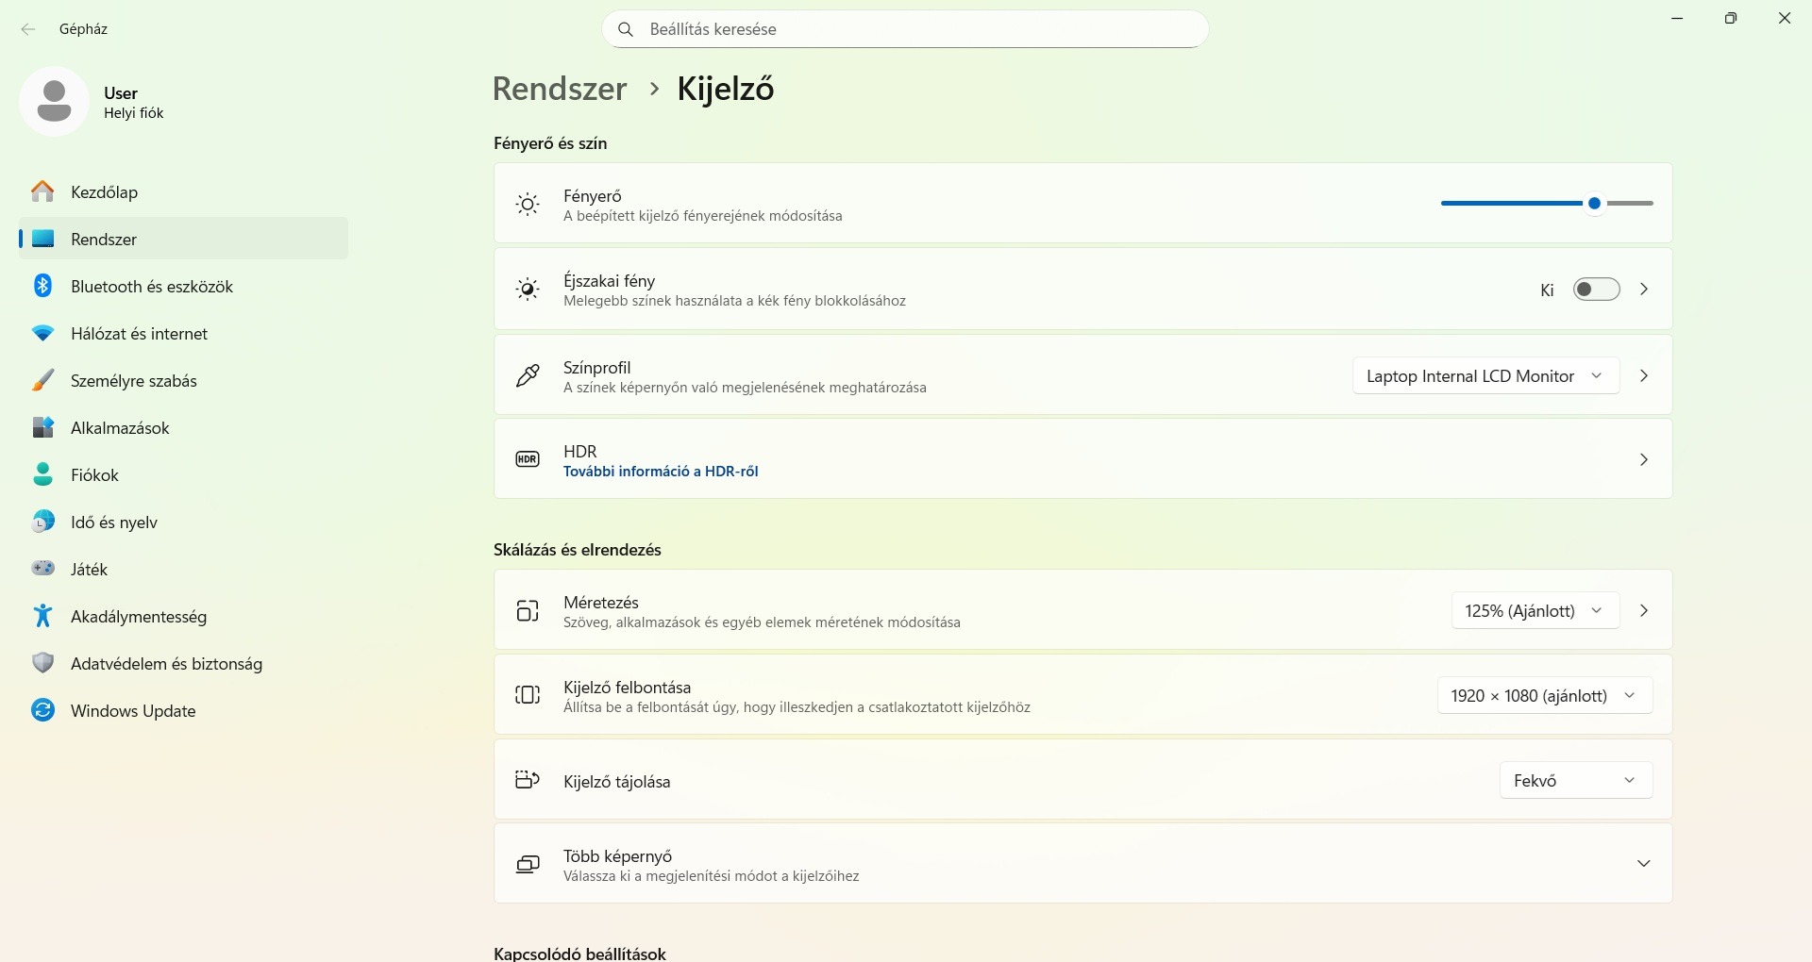This screenshot has width=1812, height=962.
Task: Turn on the Éjszakai fény toggle
Action: click(1596, 290)
